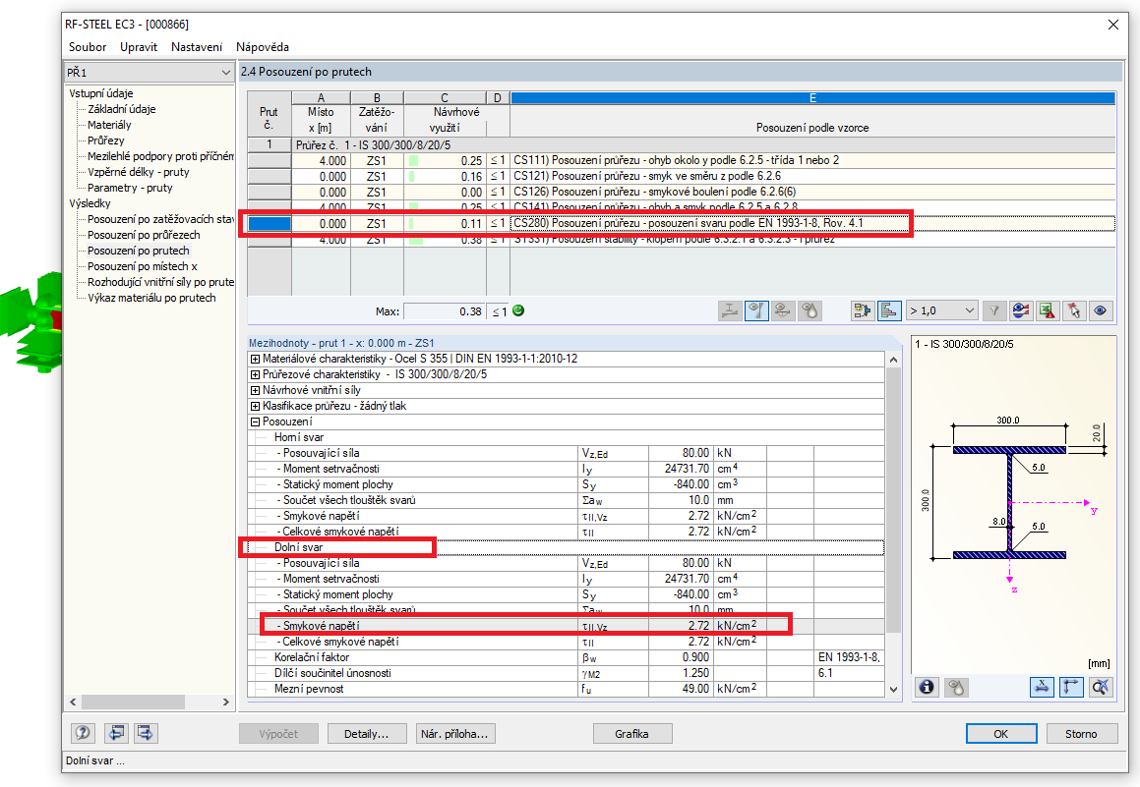The height and width of the screenshot is (787, 1140).
Task: Click the governing load case jump icon
Action: 863,310
